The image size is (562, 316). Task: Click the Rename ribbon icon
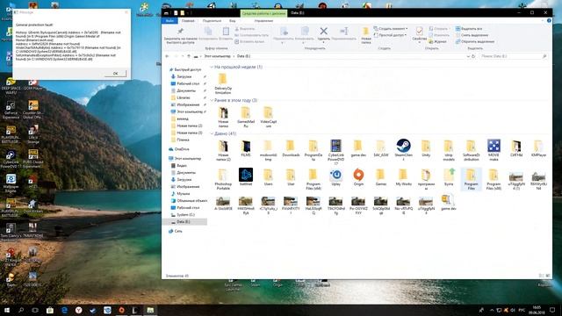click(343, 32)
